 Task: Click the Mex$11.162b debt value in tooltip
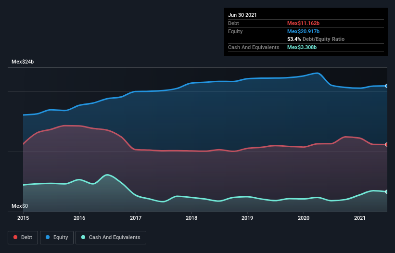tap(303, 23)
